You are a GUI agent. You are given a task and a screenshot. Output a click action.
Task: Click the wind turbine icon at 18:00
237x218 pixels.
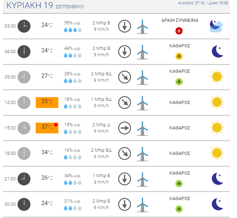(142, 154)
